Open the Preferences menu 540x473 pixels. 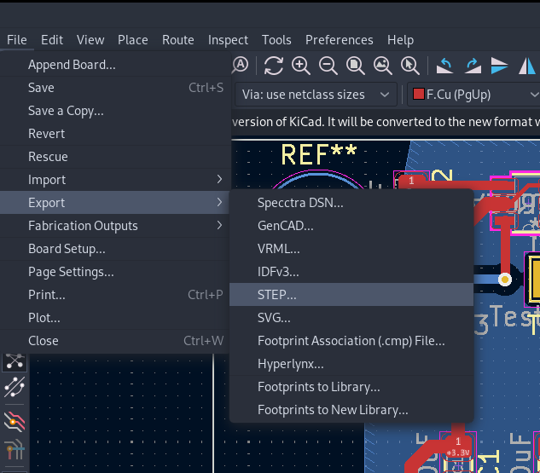(x=339, y=40)
